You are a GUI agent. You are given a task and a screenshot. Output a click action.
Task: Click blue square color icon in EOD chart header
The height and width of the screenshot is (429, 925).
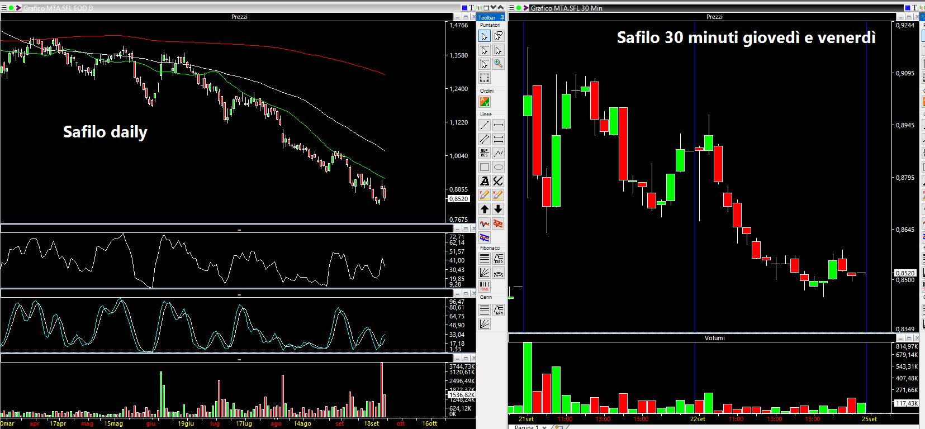(464, 8)
